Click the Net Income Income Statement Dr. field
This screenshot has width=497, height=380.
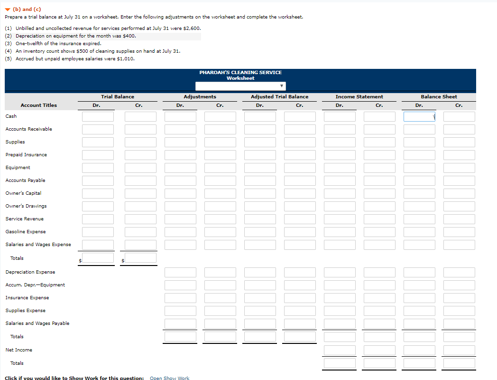(339, 350)
